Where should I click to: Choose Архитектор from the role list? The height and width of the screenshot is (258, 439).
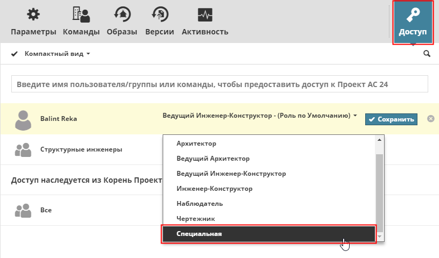click(x=197, y=144)
